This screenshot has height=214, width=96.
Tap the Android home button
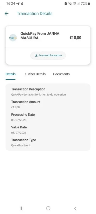tap(48, 208)
